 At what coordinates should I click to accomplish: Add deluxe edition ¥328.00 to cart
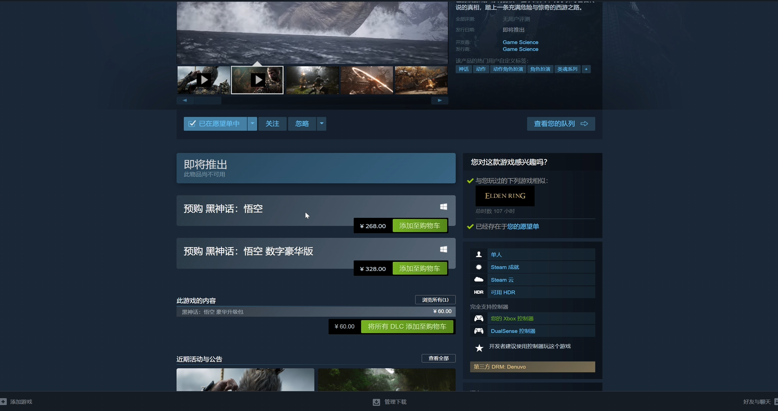420,269
